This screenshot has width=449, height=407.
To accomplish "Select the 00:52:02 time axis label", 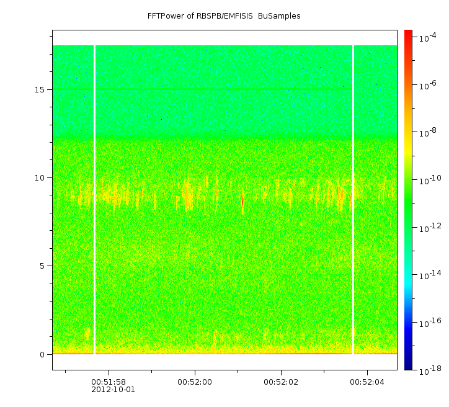I will click(x=281, y=382).
